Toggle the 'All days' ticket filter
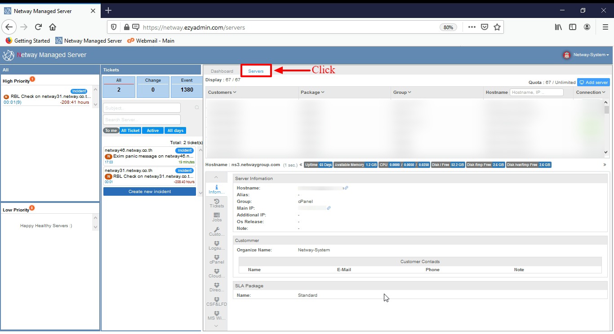 tap(175, 131)
